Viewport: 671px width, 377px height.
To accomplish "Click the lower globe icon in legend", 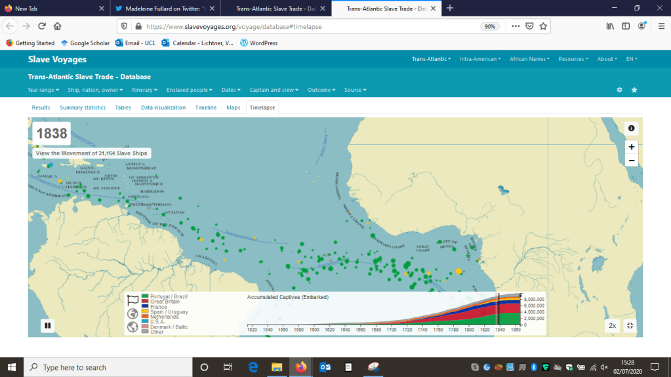I will 133,327.
